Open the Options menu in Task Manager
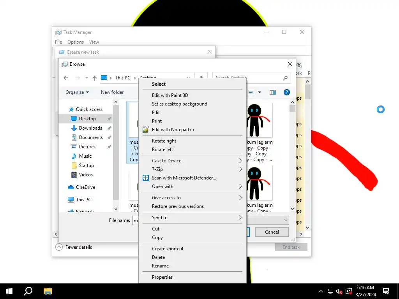Screen dimensions: 399x299 coord(76,42)
